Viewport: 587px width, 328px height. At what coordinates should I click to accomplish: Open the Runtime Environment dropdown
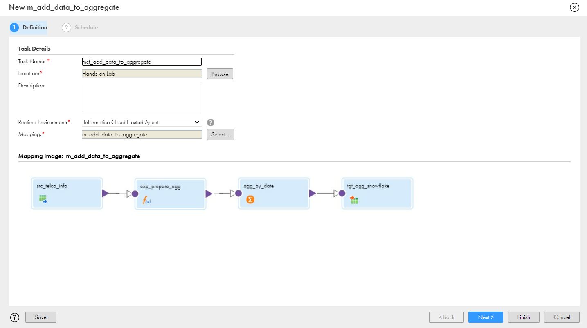(142, 122)
